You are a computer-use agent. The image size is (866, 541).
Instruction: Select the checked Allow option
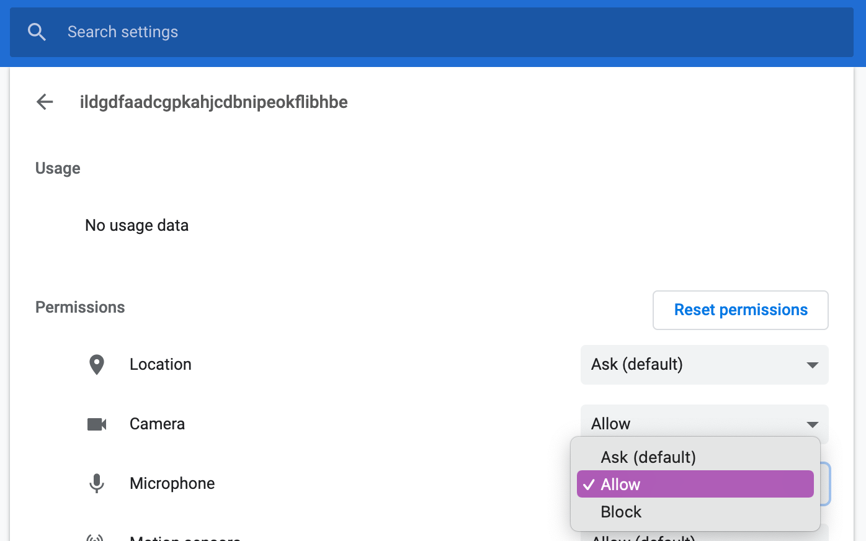(x=695, y=485)
